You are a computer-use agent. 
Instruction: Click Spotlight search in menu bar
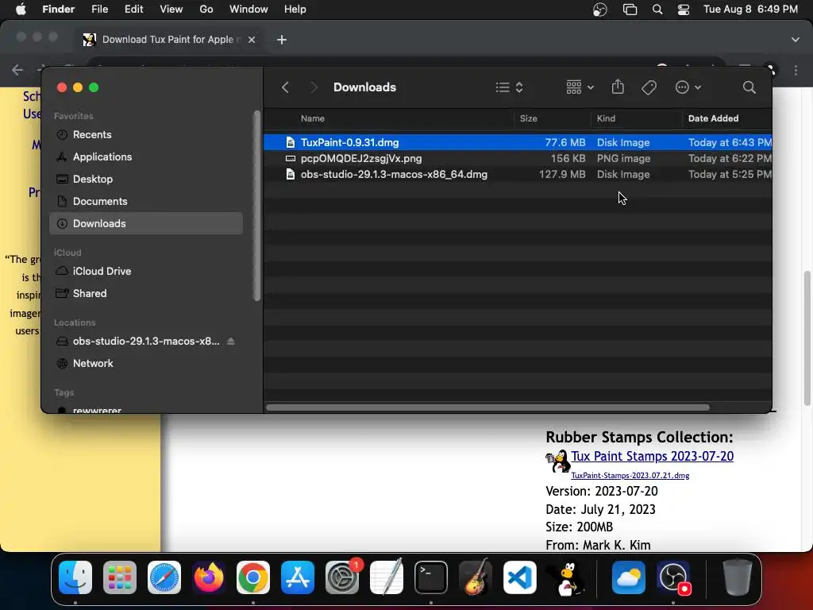point(657,10)
